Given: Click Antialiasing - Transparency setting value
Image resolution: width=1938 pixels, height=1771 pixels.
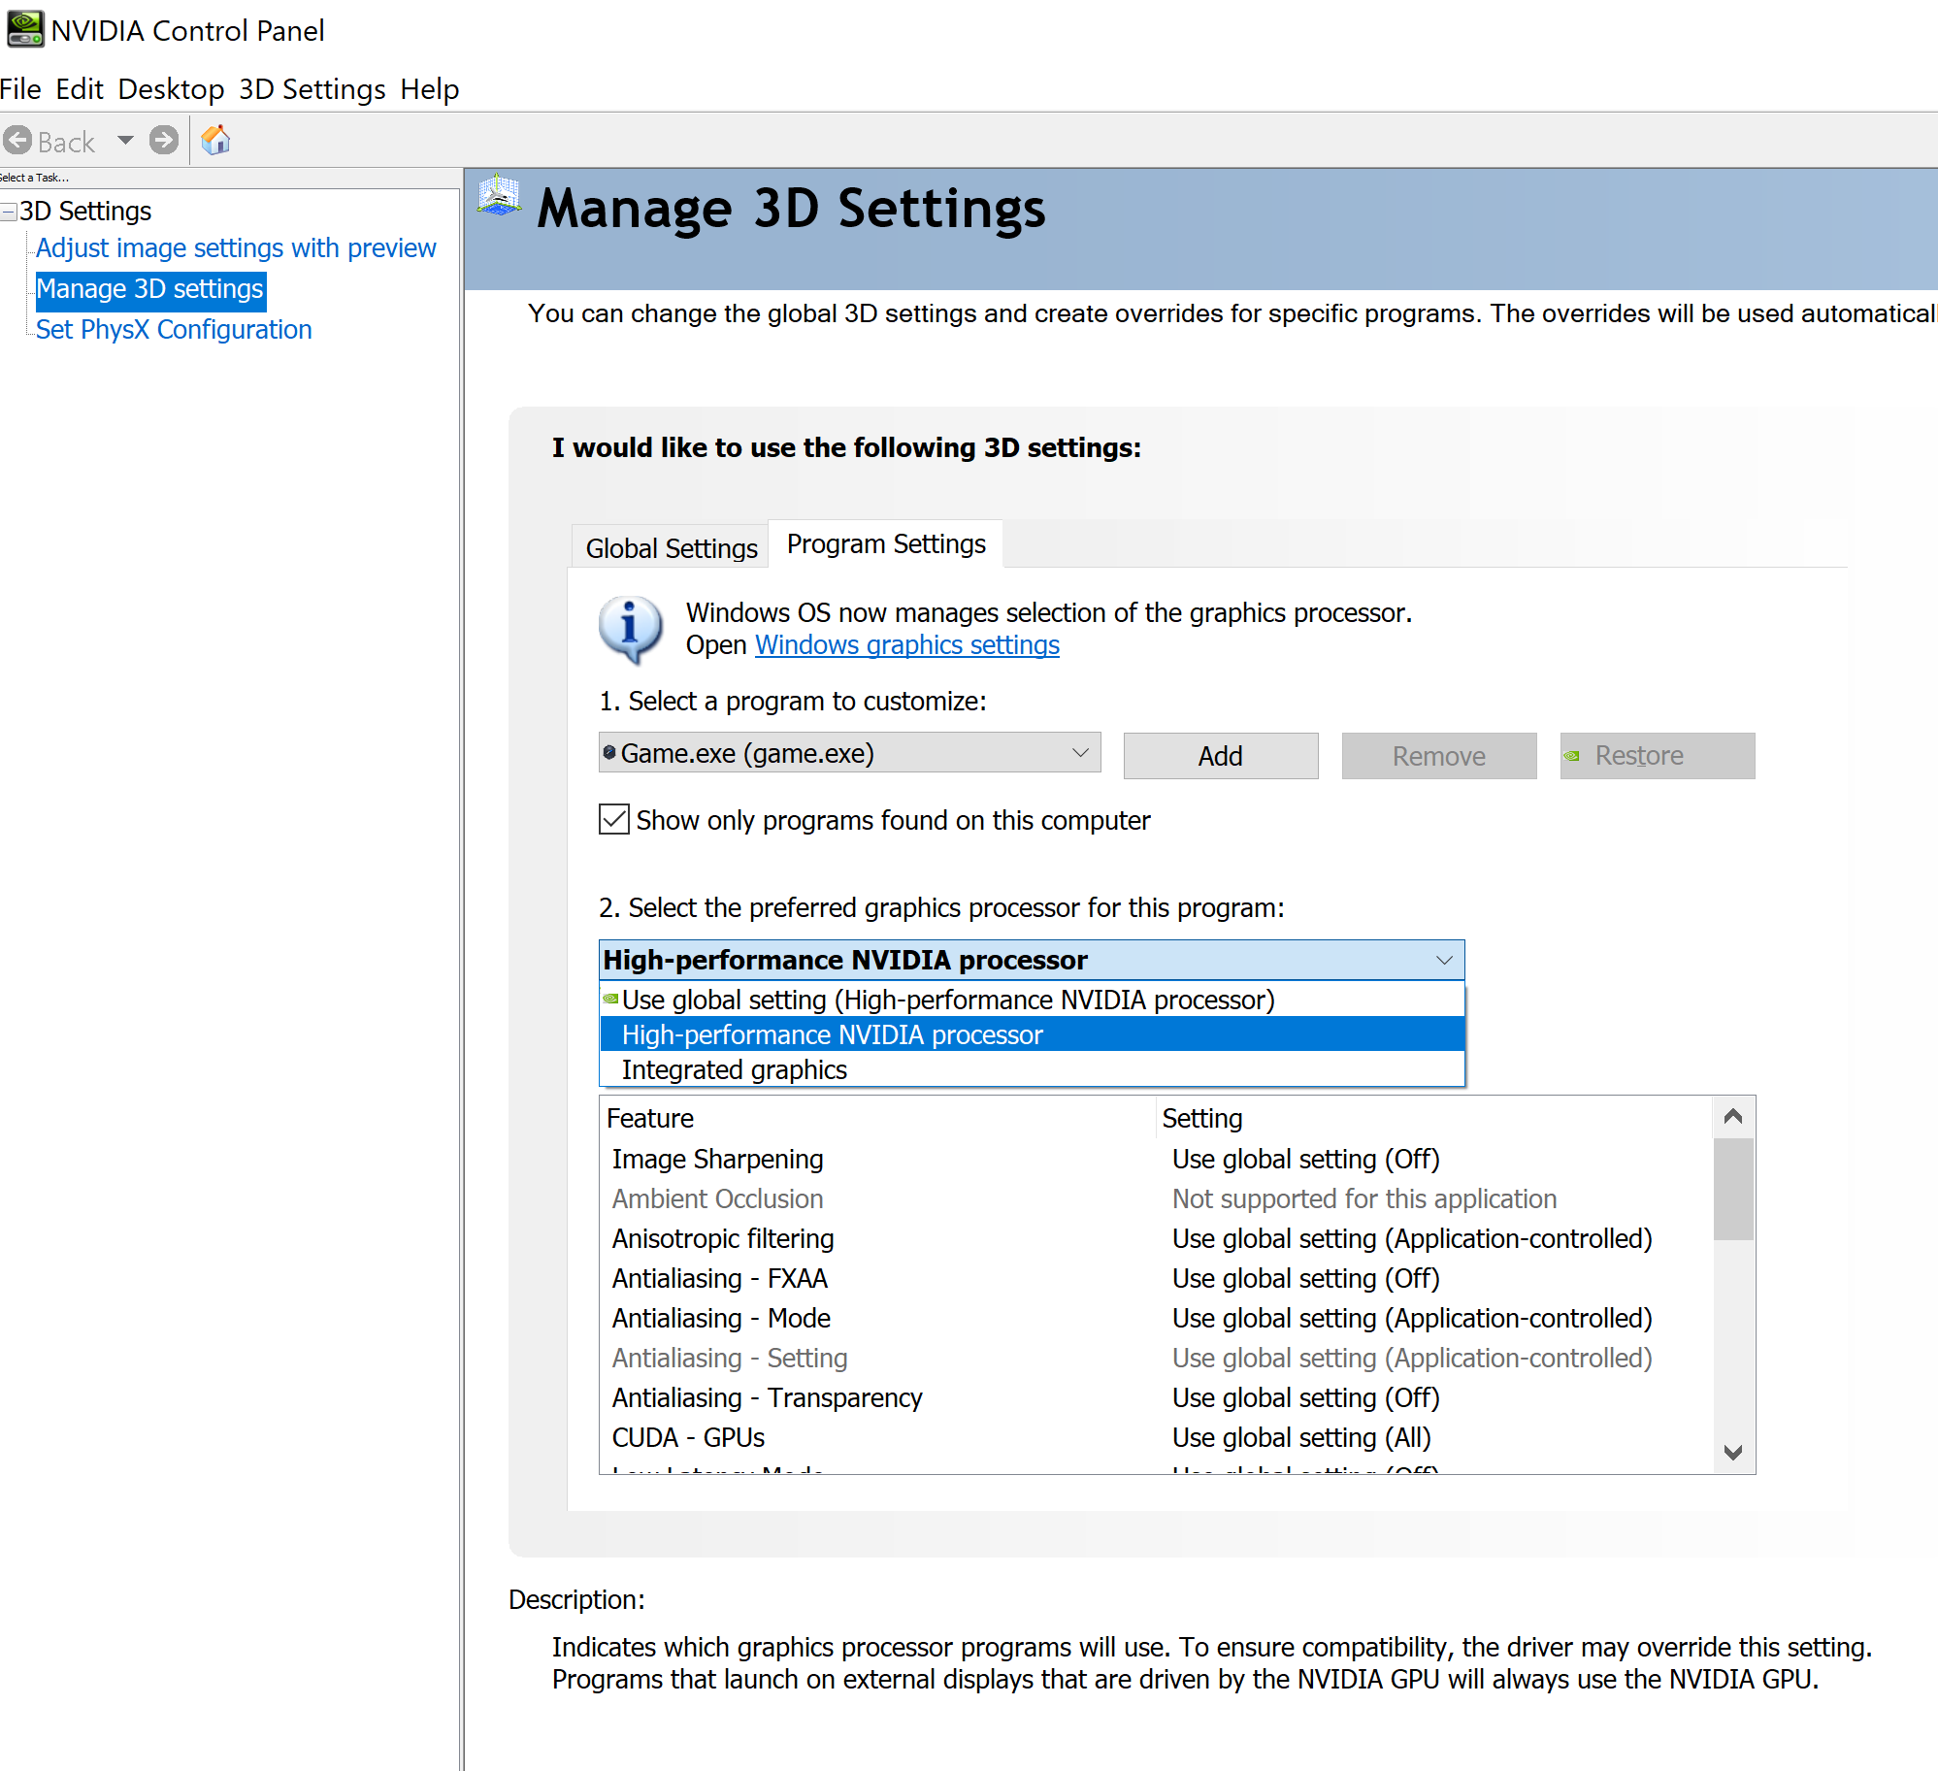Looking at the screenshot, I should (x=1306, y=1398).
